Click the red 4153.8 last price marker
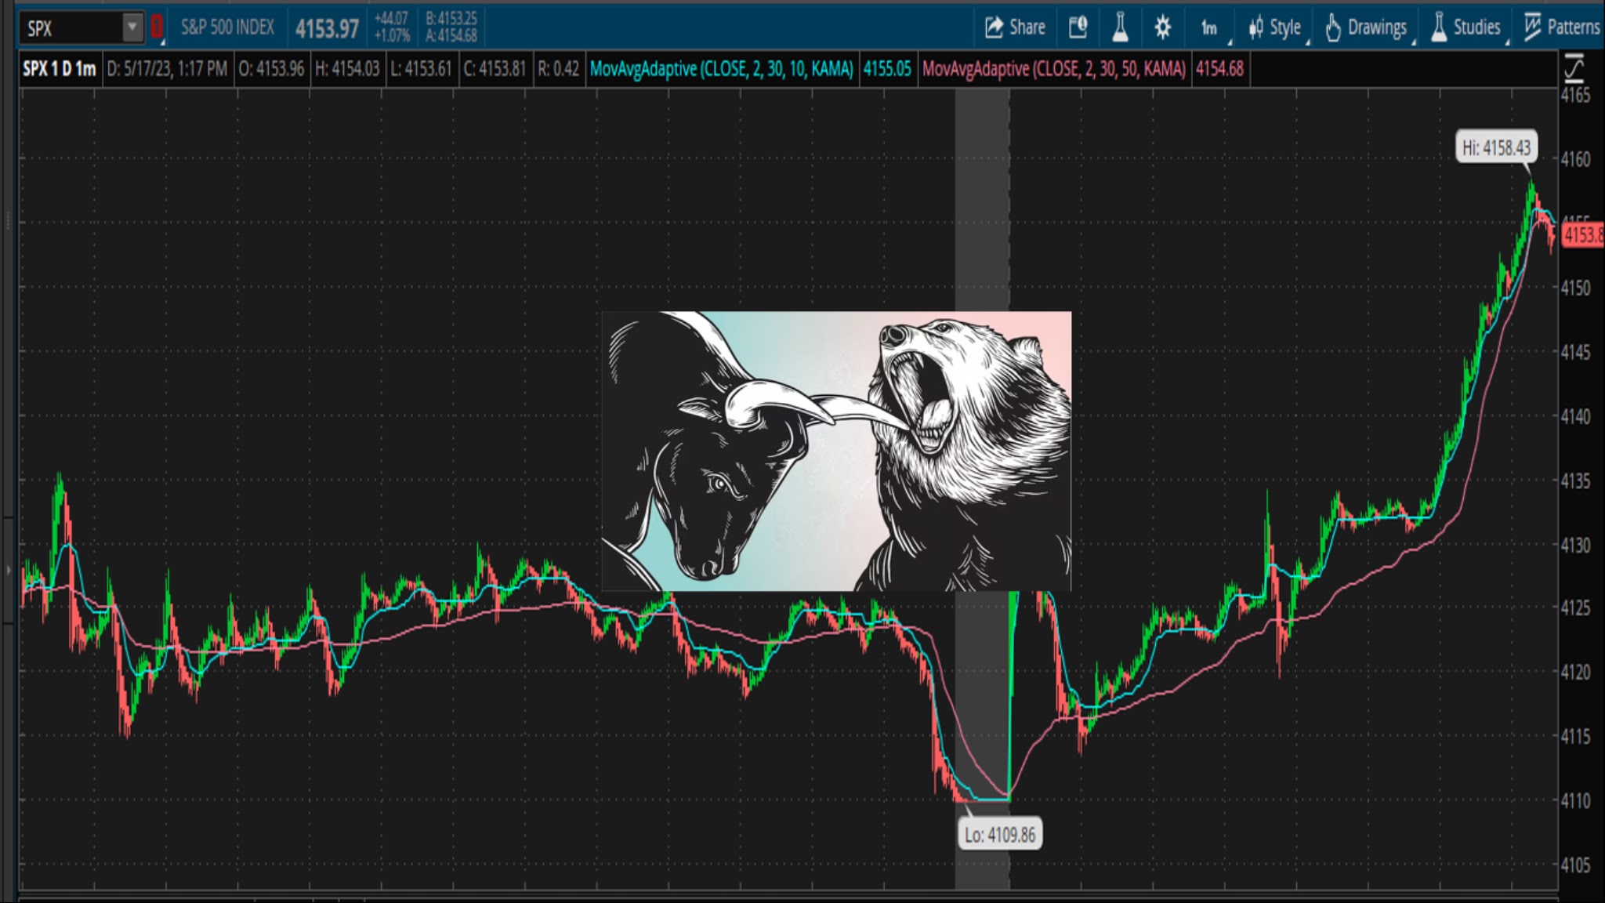Image resolution: width=1605 pixels, height=903 pixels. pos(1581,235)
